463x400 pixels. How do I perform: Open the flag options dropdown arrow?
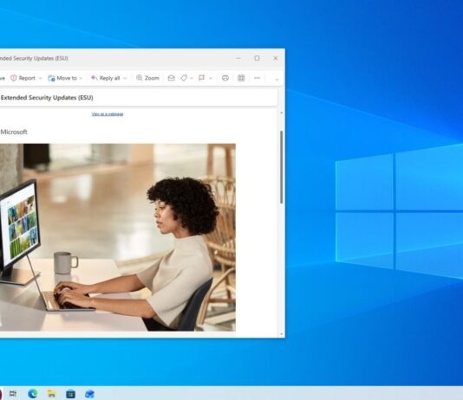[x=211, y=78]
